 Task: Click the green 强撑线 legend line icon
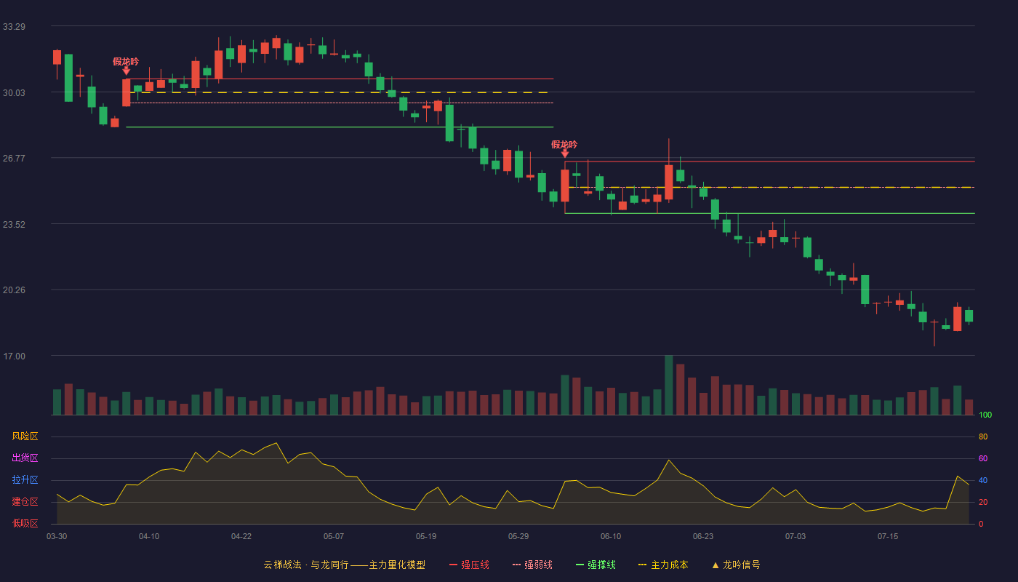[x=580, y=565]
